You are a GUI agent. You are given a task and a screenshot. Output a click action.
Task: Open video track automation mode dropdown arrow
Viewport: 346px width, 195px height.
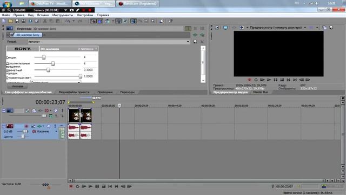pyautogui.click(x=50, y=110)
